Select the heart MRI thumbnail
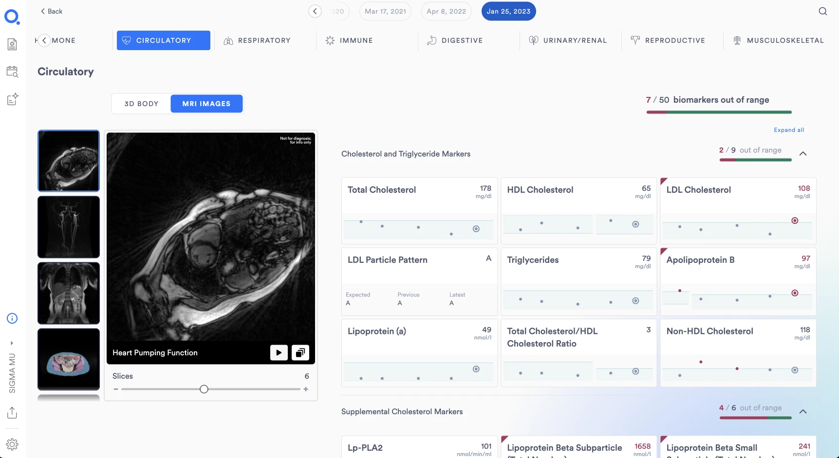 click(x=69, y=161)
